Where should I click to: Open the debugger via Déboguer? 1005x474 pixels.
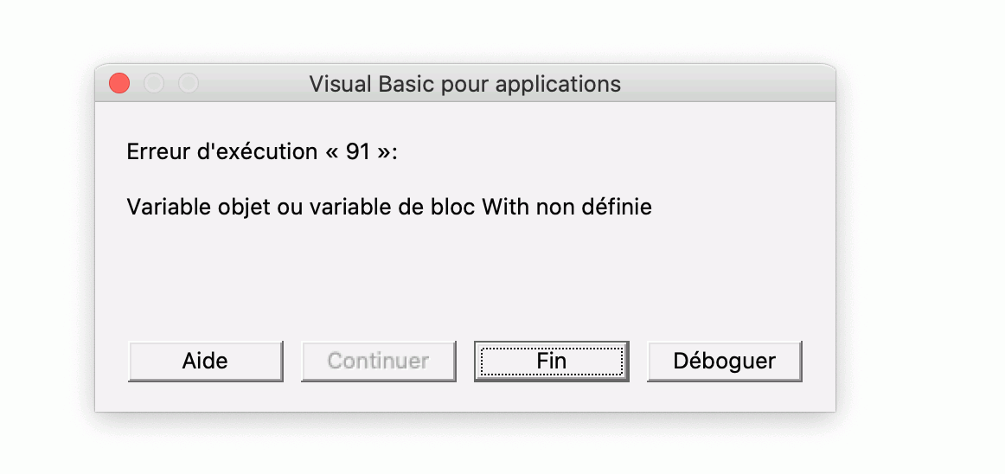(724, 361)
